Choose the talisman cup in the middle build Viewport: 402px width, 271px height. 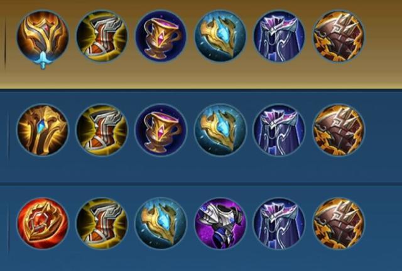click(x=161, y=130)
